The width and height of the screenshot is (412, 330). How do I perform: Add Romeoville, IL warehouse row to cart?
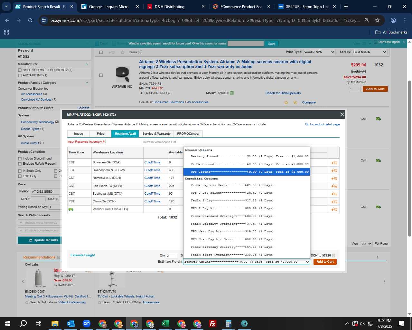tap(334, 178)
